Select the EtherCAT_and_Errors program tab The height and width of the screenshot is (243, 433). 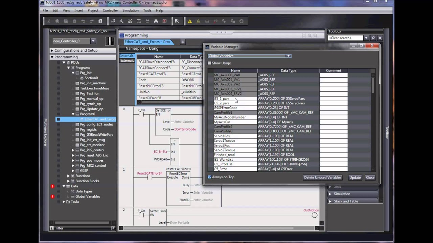147,42
